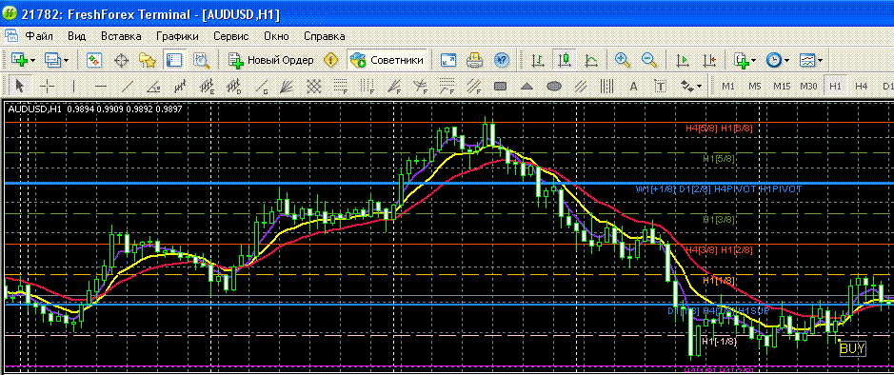Draw a rectangle shape
This screenshot has width=894, height=375.
point(500,86)
